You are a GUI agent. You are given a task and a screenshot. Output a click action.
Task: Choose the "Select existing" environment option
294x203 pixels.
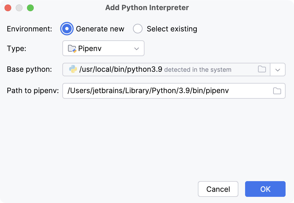(x=138, y=29)
